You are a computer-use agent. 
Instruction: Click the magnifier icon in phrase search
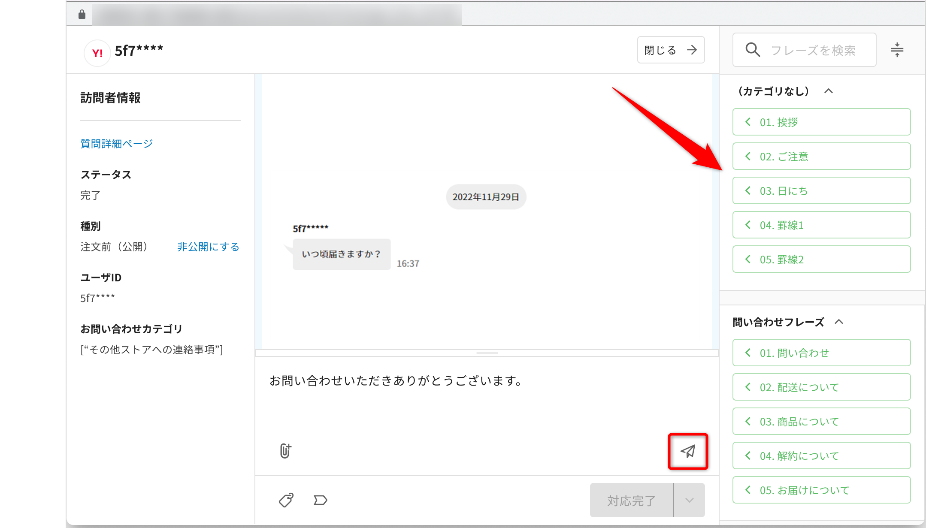click(753, 50)
